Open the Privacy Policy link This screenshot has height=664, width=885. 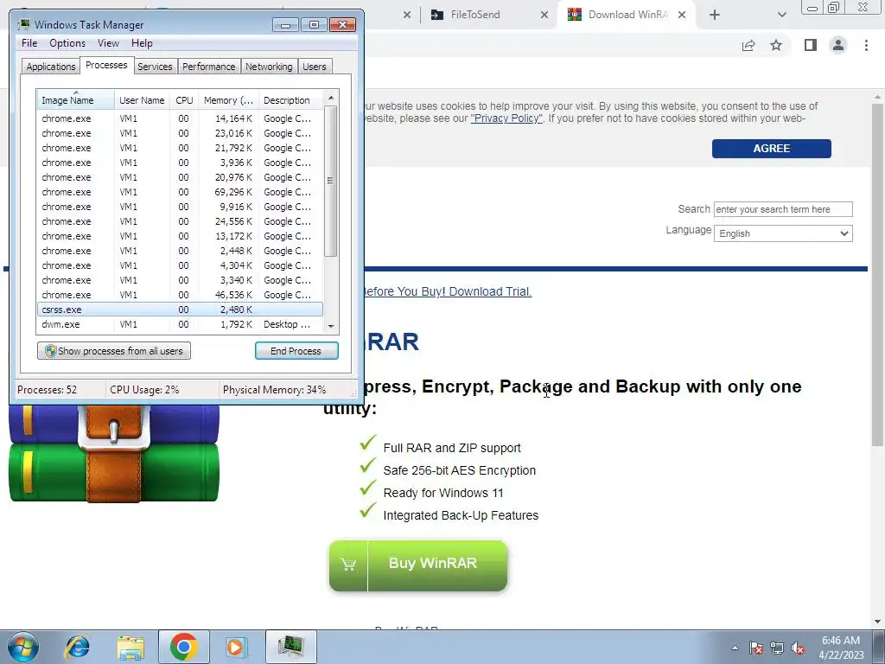[x=506, y=118]
